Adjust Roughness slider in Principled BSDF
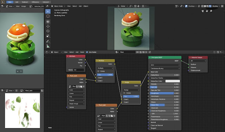Screen dimensions: 225x132 point(165,93)
